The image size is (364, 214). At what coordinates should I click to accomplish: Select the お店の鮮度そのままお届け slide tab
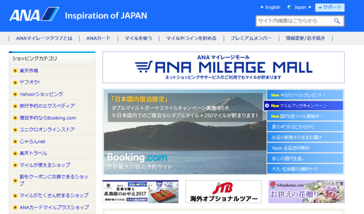[305, 137]
